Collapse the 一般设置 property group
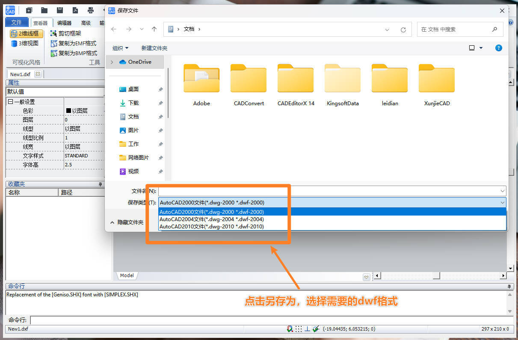The width and height of the screenshot is (518, 340). click(10, 102)
